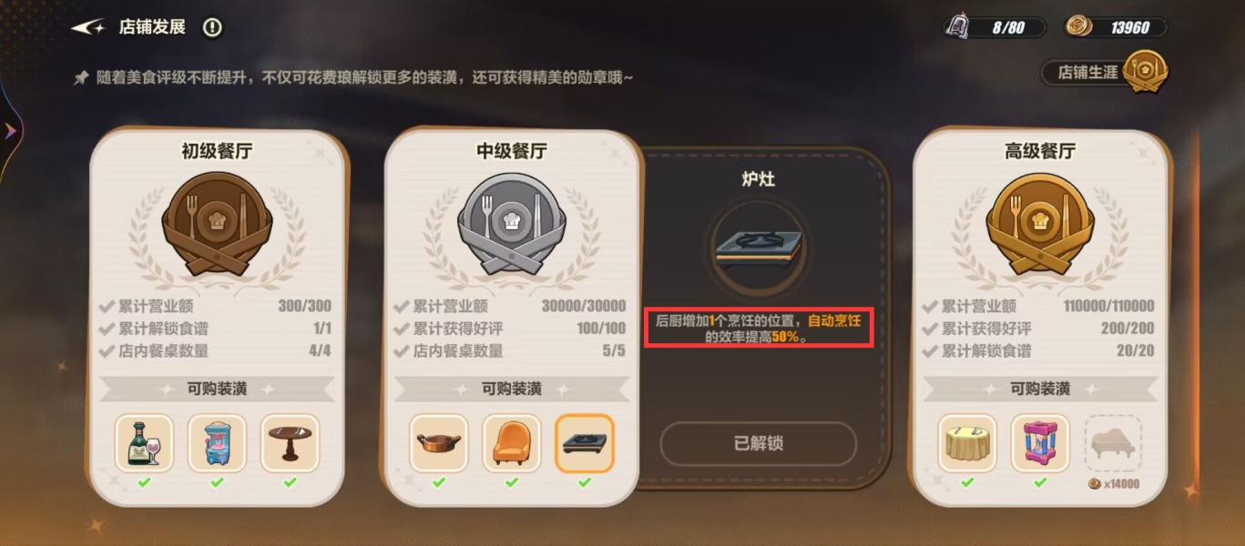
Task: Click the bronze 初级餐厅 medal badge
Action: click(x=217, y=224)
